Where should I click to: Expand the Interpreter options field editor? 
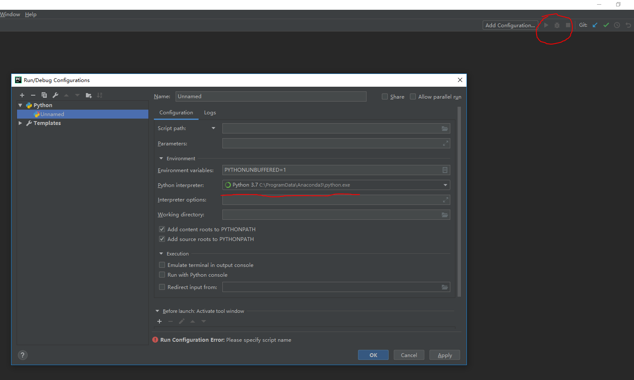(x=446, y=200)
